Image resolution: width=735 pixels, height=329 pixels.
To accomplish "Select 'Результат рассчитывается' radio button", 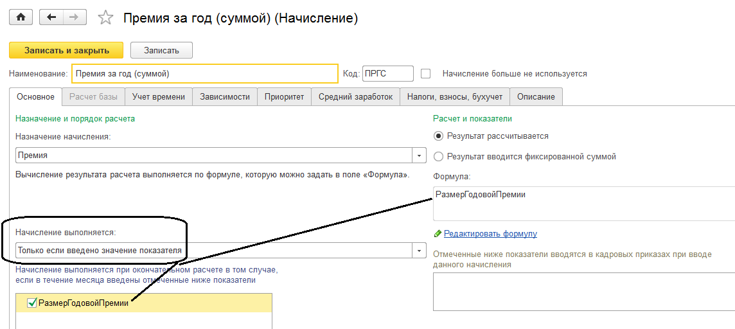I will click(439, 136).
